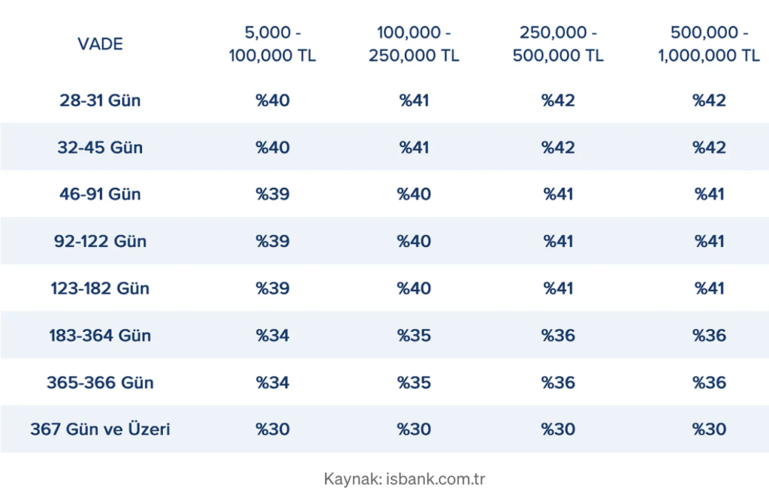Click the 92-122 Gün row label
This screenshot has width=769, height=494.
(100, 242)
